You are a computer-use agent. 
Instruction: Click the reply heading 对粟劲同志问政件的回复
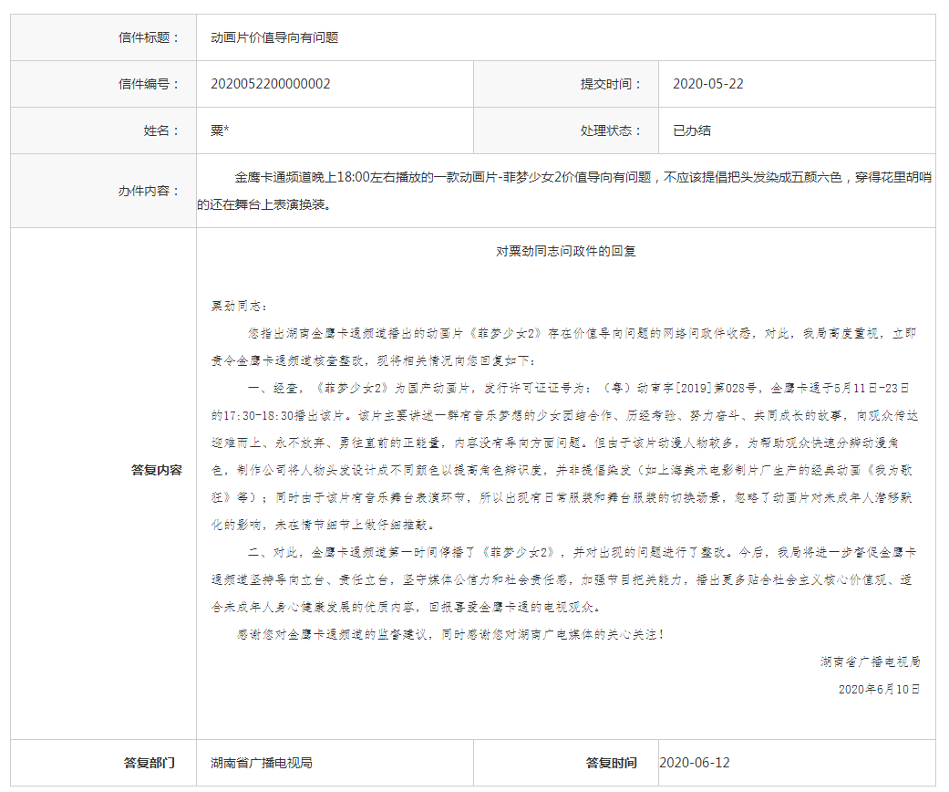click(566, 251)
